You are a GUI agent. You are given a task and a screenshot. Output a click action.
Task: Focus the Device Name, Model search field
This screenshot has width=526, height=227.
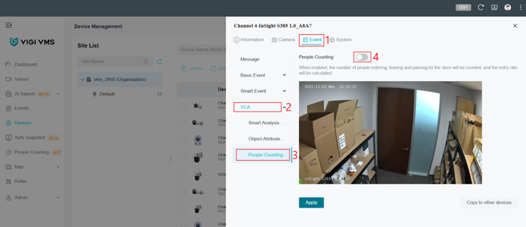coord(201,50)
